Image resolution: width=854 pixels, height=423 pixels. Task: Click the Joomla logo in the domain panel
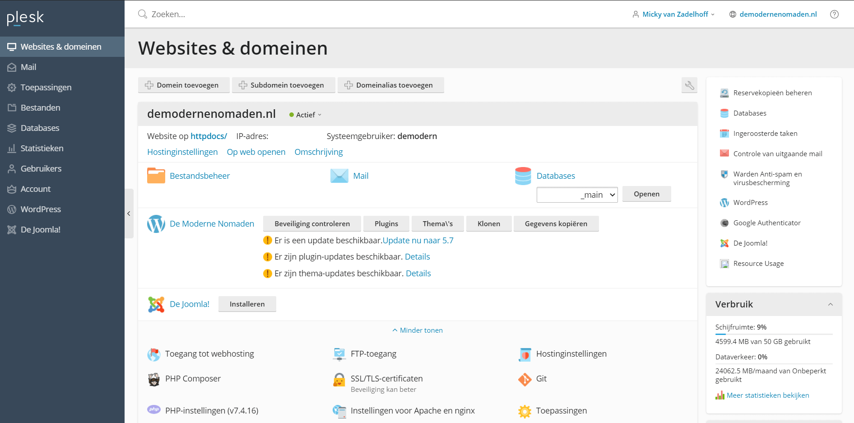156,304
